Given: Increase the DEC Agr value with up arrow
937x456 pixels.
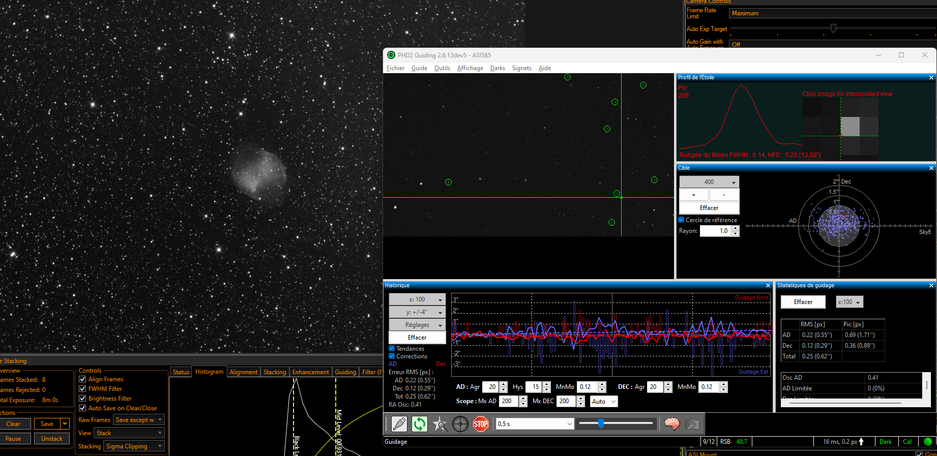Looking at the screenshot, I should coord(668,384).
